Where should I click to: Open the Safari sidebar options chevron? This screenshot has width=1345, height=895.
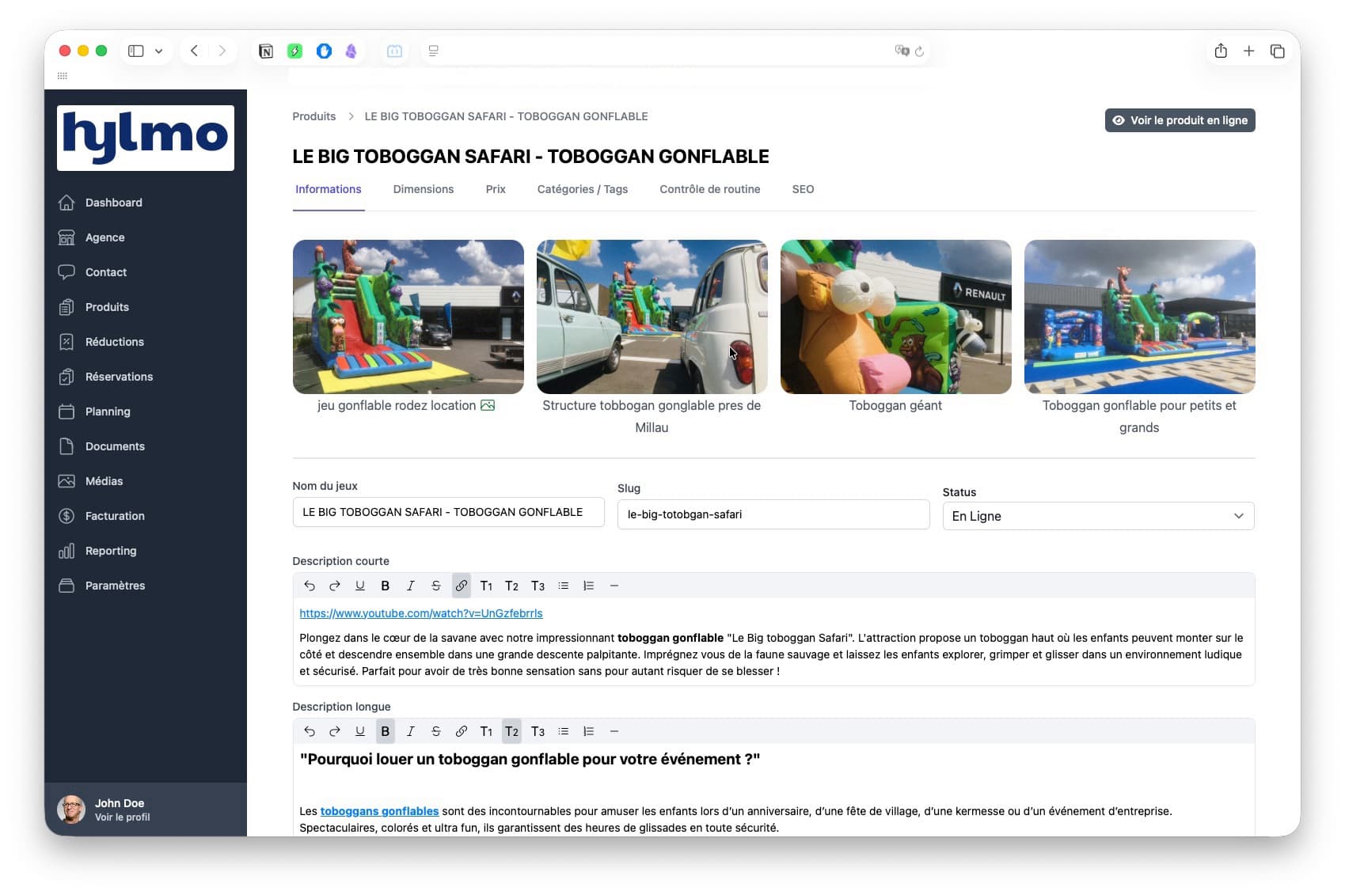[x=159, y=51]
